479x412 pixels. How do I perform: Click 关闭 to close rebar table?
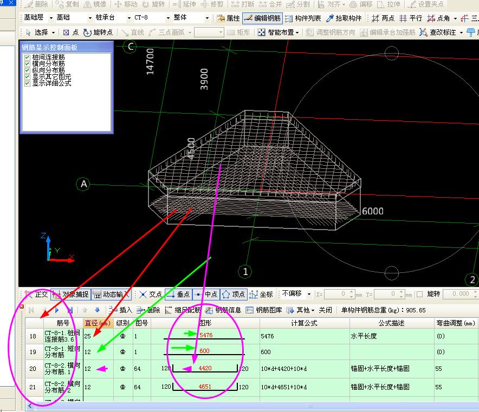point(325,310)
